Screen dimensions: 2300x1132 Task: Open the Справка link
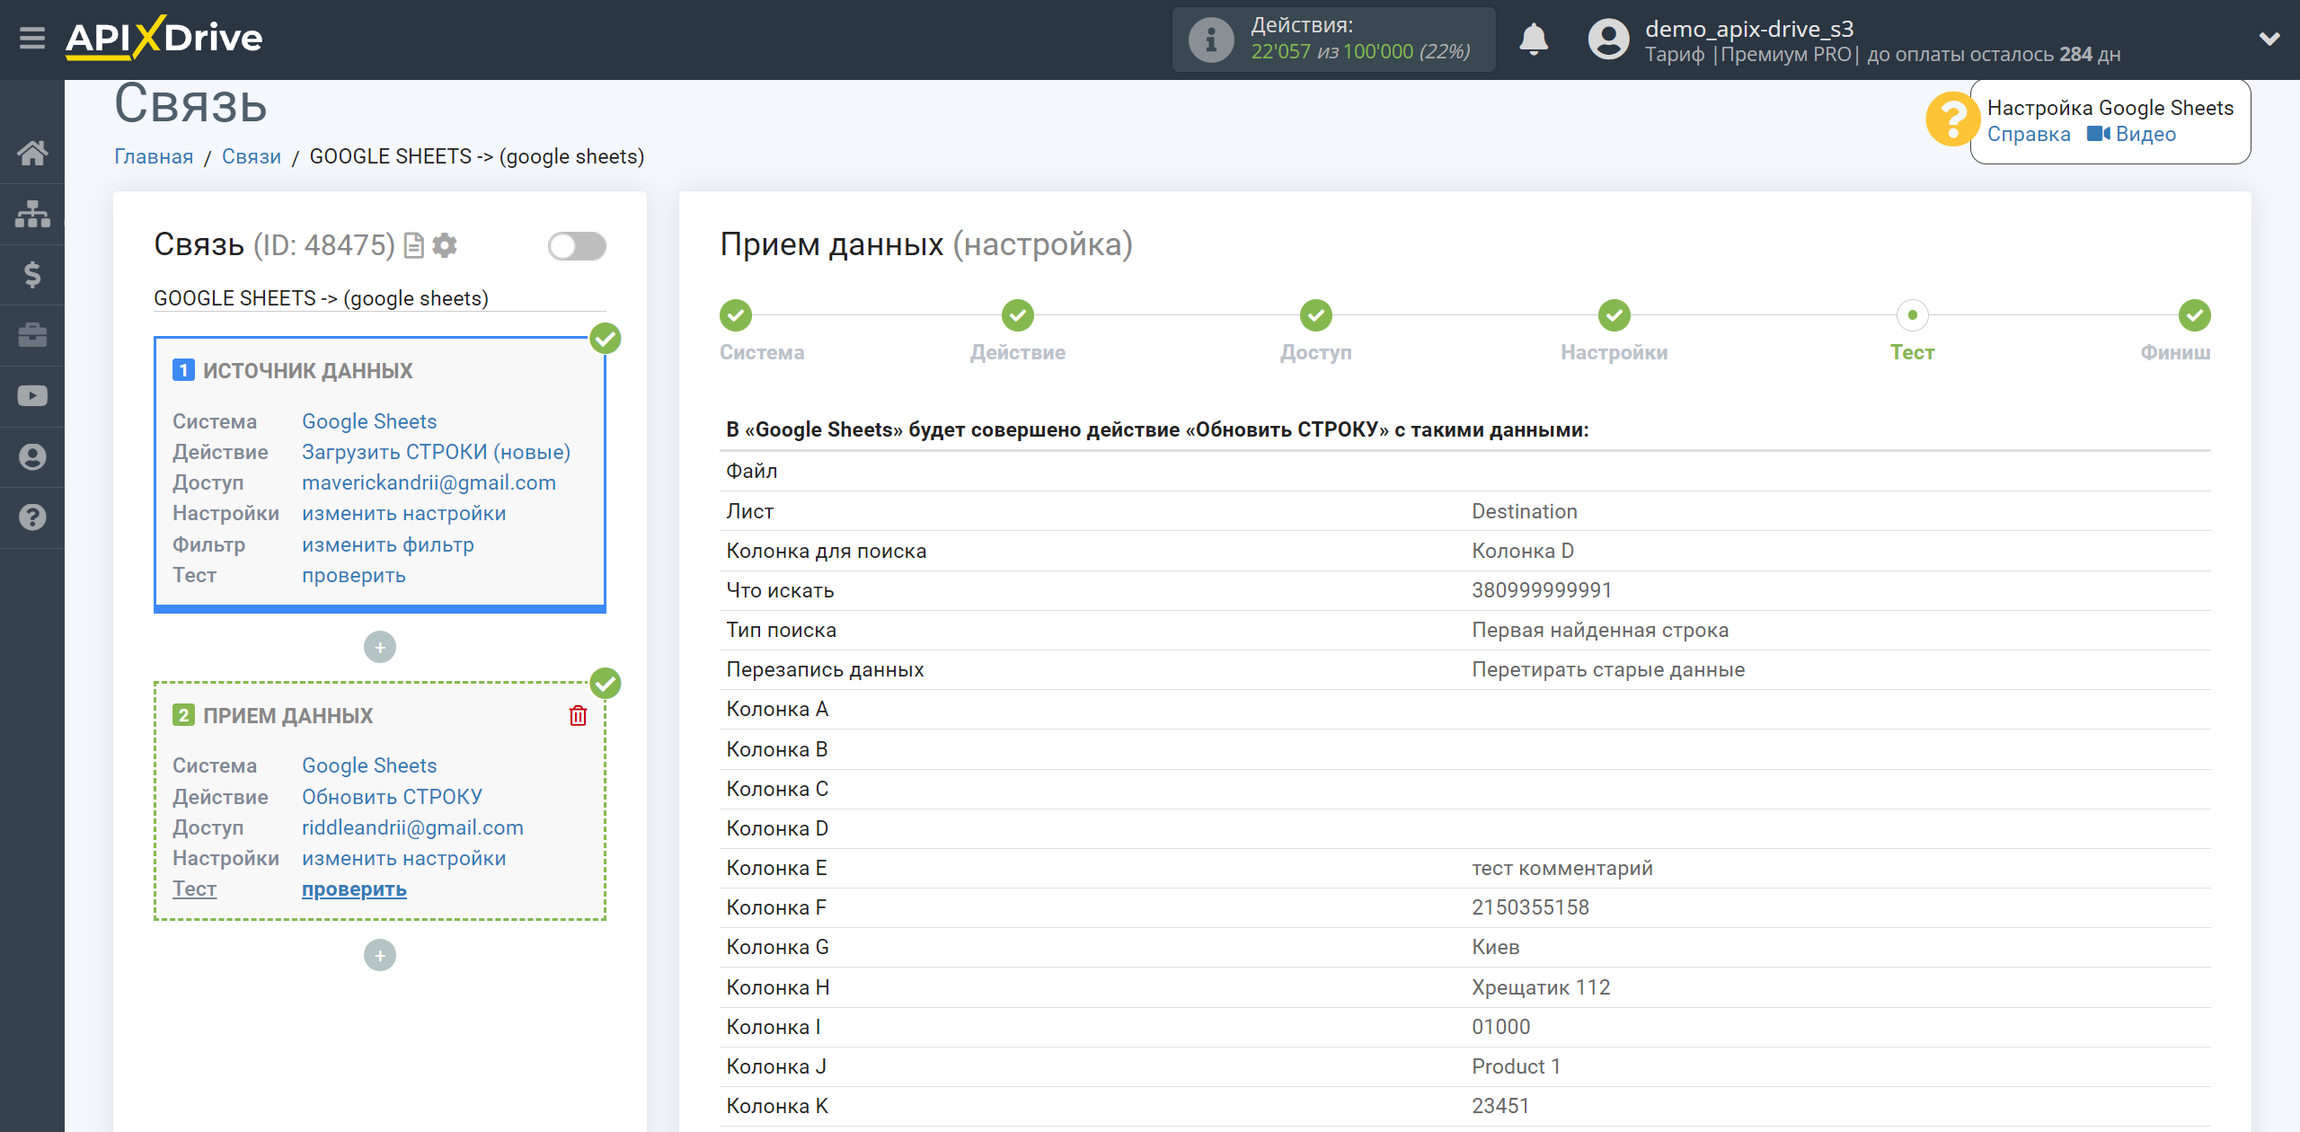coord(2029,134)
